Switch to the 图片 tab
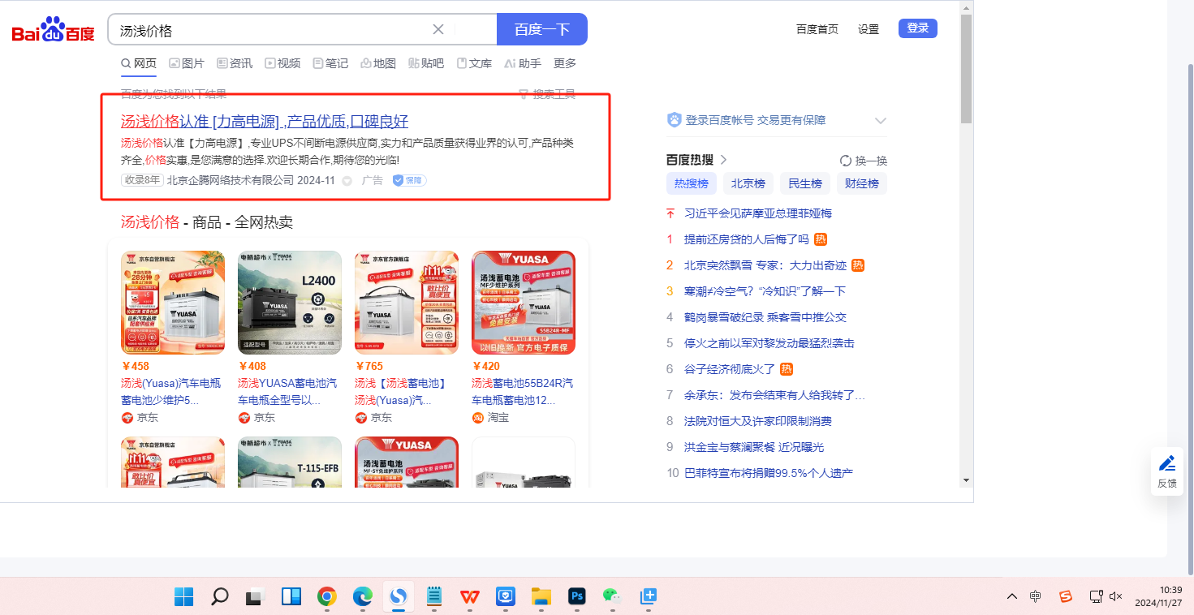This screenshot has width=1194, height=615. click(x=187, y=63)
